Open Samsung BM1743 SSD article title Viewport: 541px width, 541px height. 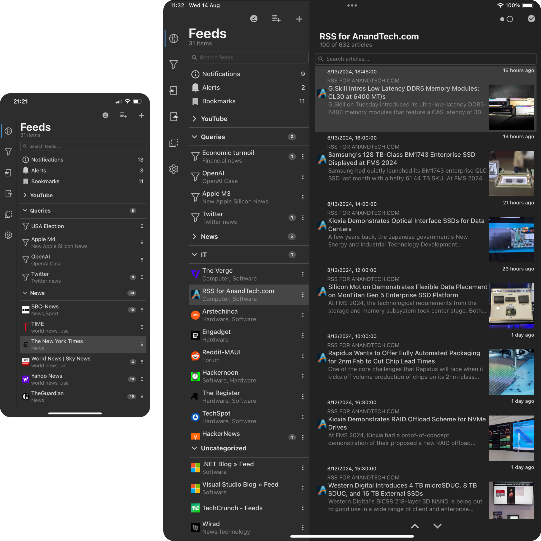pyautogui.click(x=402, y=158)
